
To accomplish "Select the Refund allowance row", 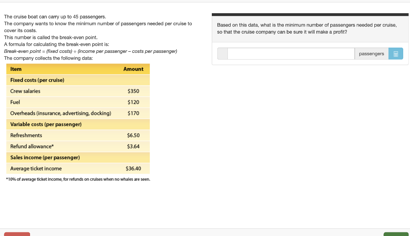I will coord(78,146).
